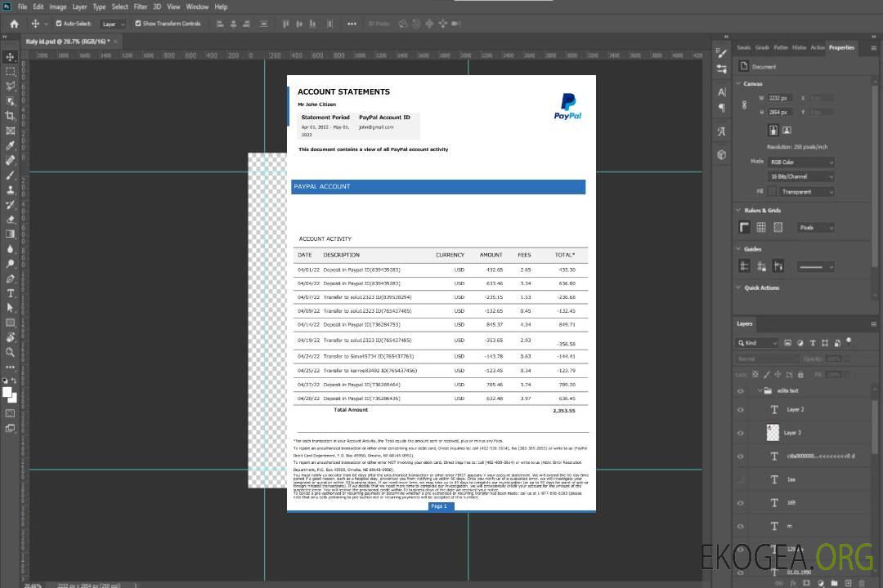The height and width of the screenshot is (588, 883).
Task: Hide Layer 2 using its eye icon
Action: point(741,409)
